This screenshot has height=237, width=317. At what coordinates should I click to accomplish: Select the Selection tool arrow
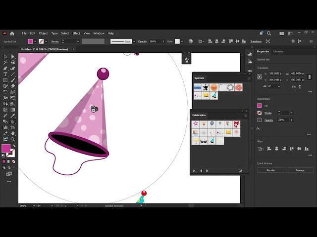[x=5, y=57]
